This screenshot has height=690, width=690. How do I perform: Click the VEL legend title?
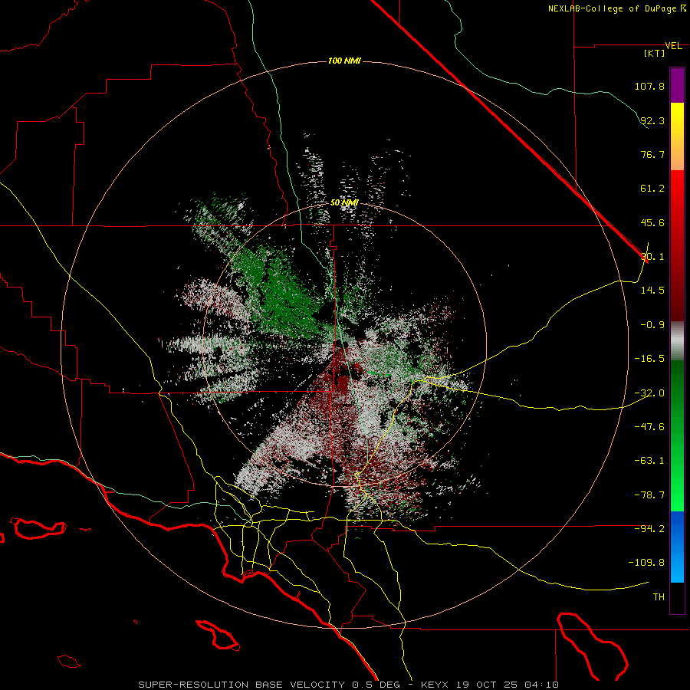[x=673, y=46]
